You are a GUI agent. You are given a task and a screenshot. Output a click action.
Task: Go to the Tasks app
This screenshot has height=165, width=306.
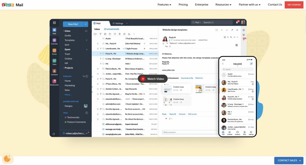click(x=54, y=62)
